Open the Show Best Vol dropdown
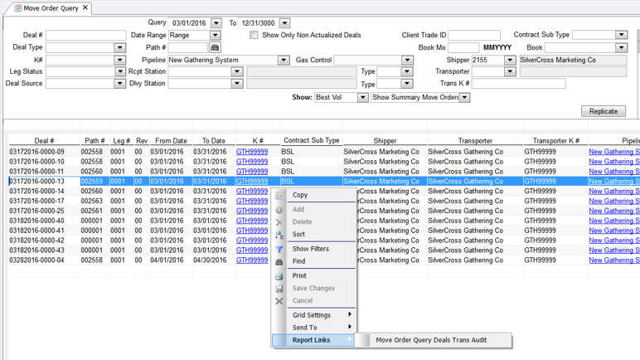 tap(362, 98)
